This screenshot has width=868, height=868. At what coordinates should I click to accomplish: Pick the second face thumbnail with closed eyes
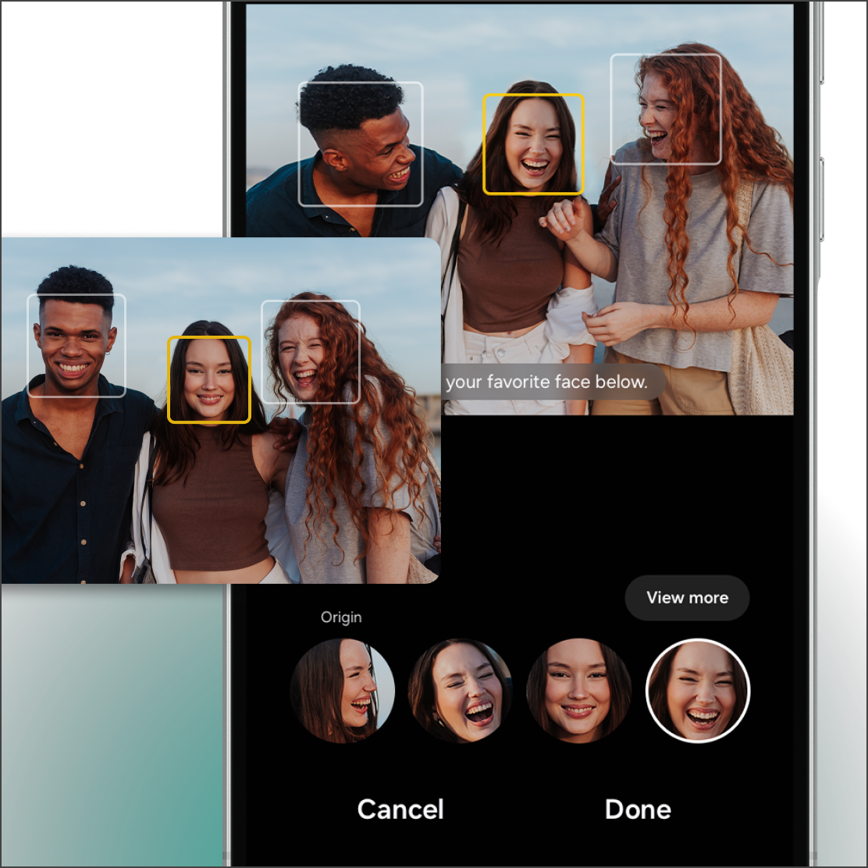[461, 691]
